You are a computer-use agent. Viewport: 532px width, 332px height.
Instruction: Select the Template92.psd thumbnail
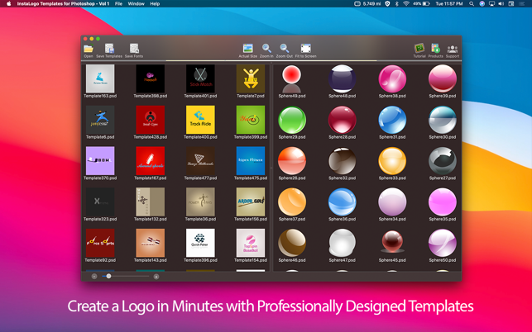(x=100, y=243)
